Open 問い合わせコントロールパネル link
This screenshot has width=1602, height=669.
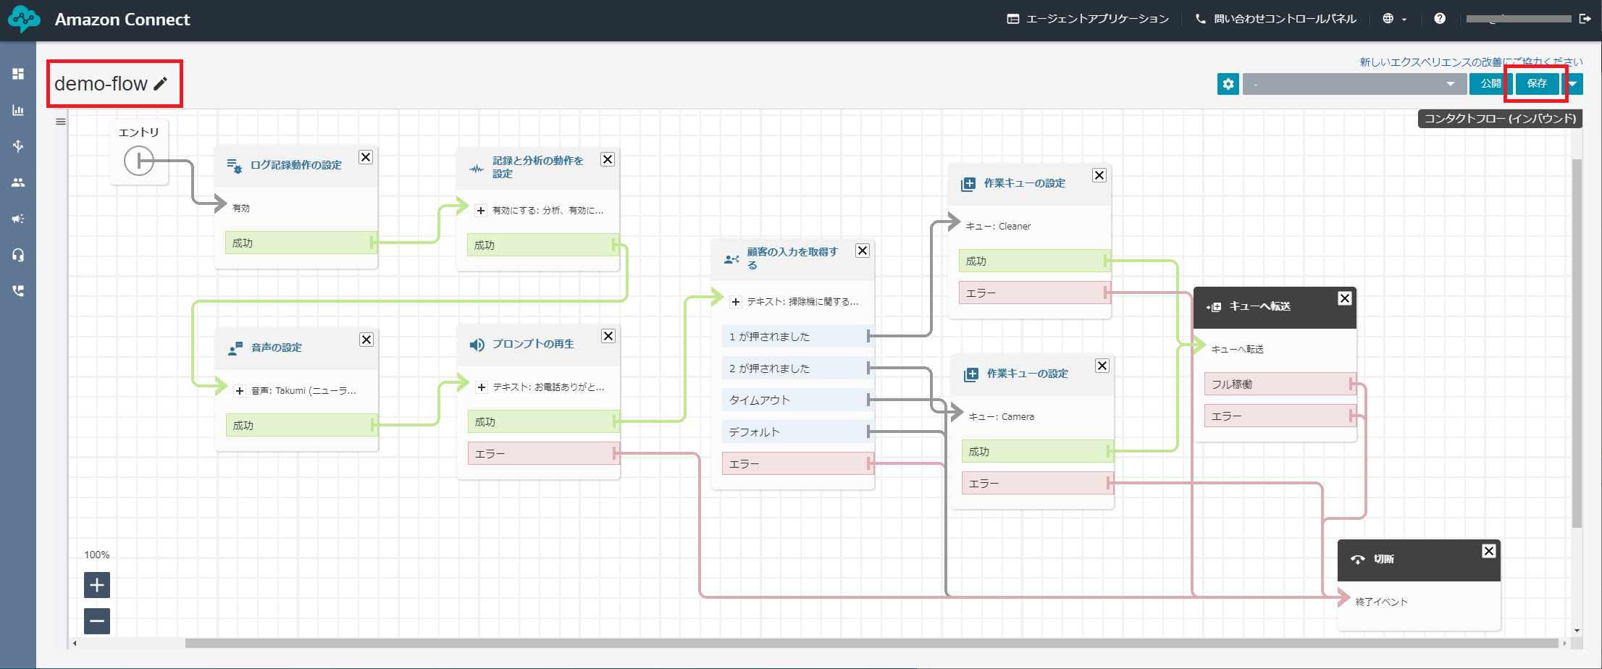point(1275,19)
